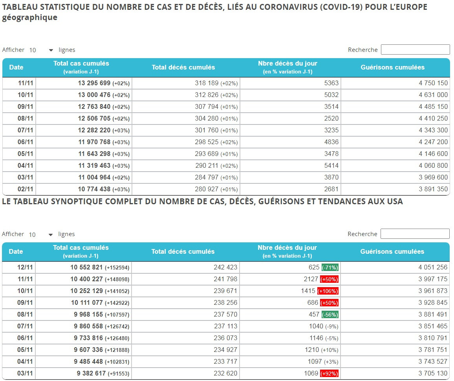
Task: Select the red +106% variation badge
Action: click(x=328, y=291)
